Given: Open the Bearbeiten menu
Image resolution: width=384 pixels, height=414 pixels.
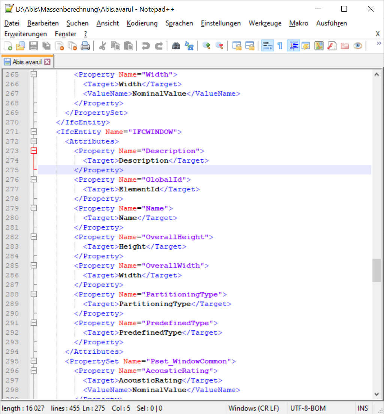Looking at the screenshot, I should (x=43, y=23).
